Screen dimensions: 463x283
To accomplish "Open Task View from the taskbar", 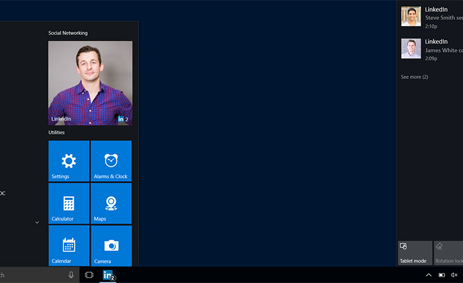I will (x=89, y=275).
